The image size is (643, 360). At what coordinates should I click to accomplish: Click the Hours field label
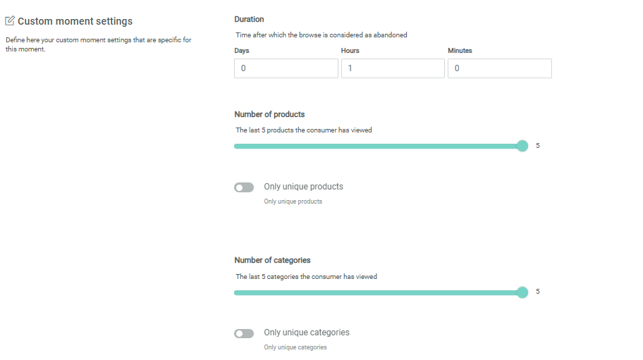click(350, 51)
